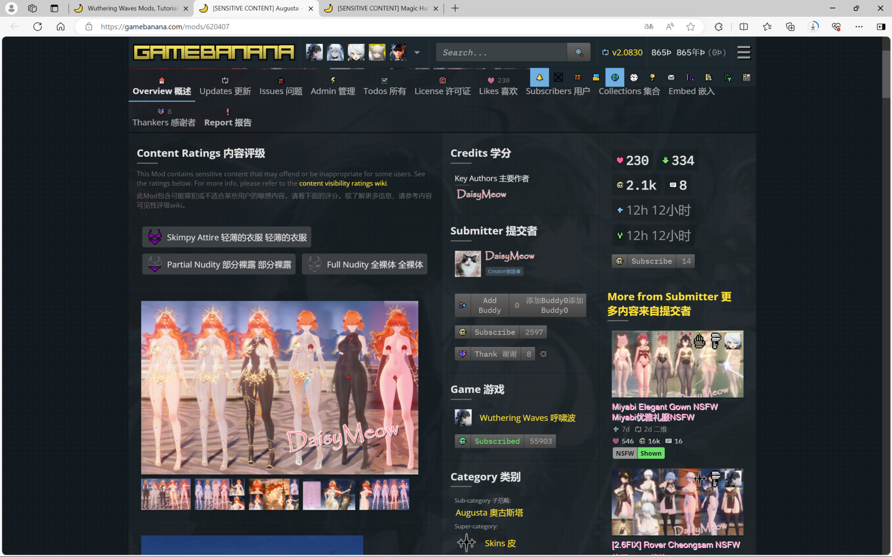This screenshot has height=557, width=892.
Task: Open the License tab
Action: pos(442,86)
